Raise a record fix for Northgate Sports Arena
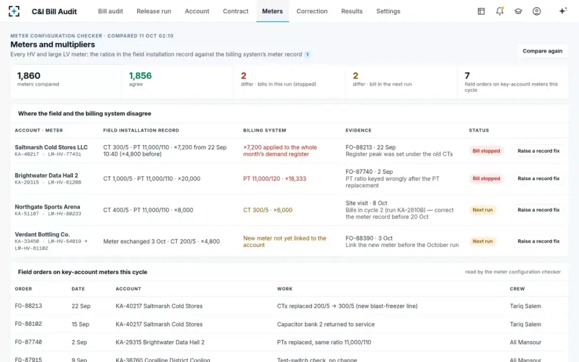The width and height of the screenshot is (579, 362). [x=538, y=210]
